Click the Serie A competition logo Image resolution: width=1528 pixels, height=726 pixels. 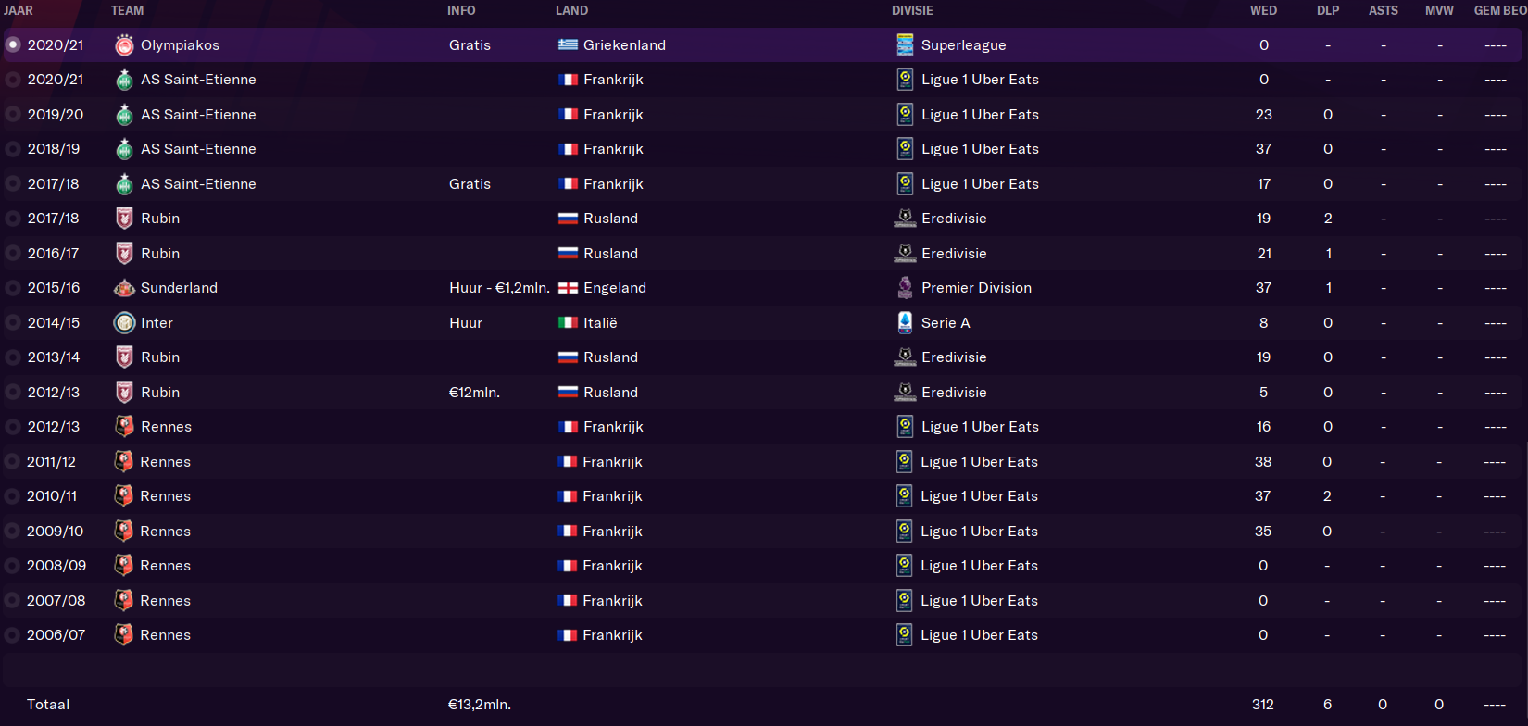coord(905,322)
